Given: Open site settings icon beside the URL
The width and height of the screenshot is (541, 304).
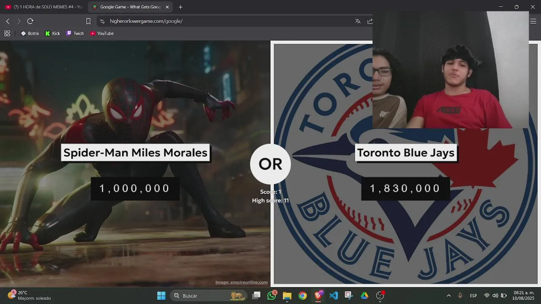Looking at the screenshot, I should [x=102, y=21].
